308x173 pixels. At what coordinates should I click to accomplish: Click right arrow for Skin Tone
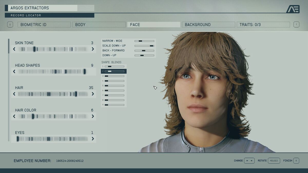(x=93, y=49)
